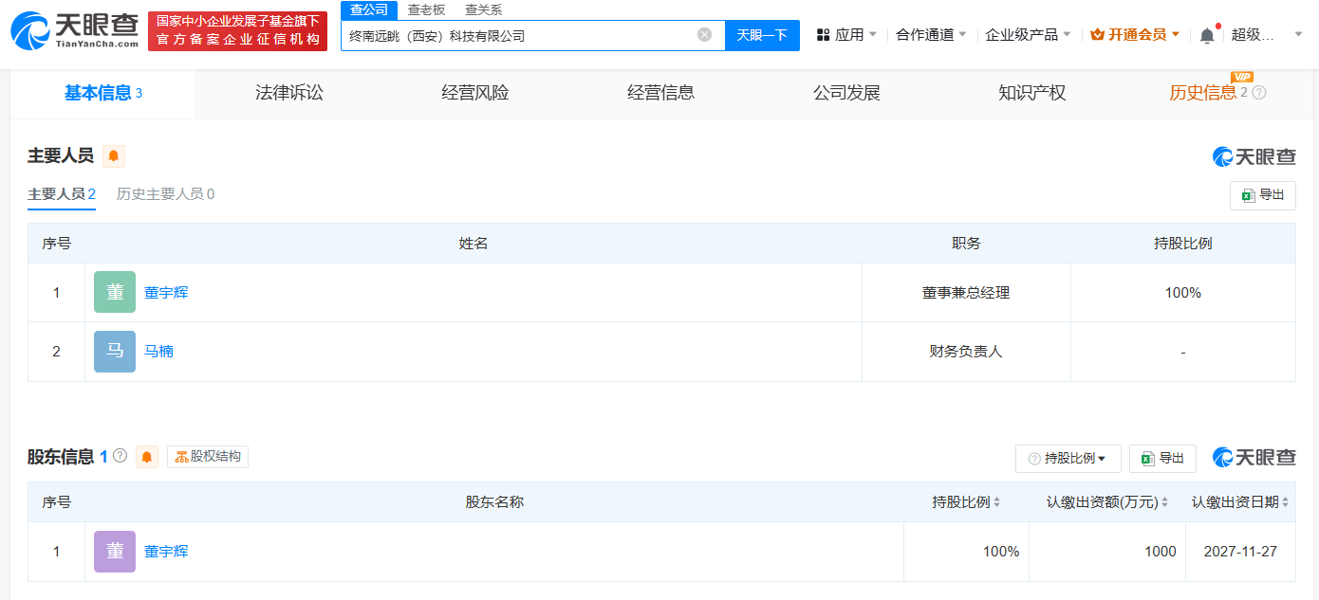Viewport: 1319px width, 600px height.
Task: Clear the search box with X icon
Action: pyautogui.click(x=704, y=35)
